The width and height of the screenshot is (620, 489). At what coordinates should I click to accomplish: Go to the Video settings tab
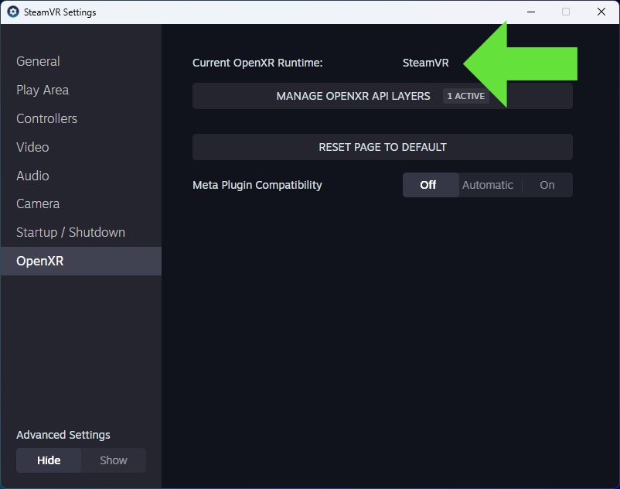[32, 147]
